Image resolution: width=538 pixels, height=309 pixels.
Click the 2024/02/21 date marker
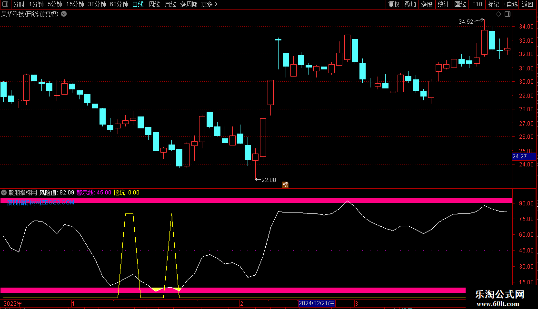point(317,303)
